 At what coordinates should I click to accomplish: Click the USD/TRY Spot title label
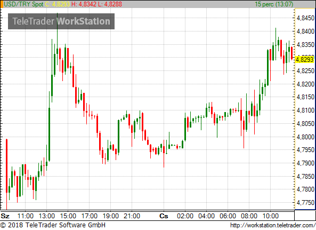(x=23, y=4)
